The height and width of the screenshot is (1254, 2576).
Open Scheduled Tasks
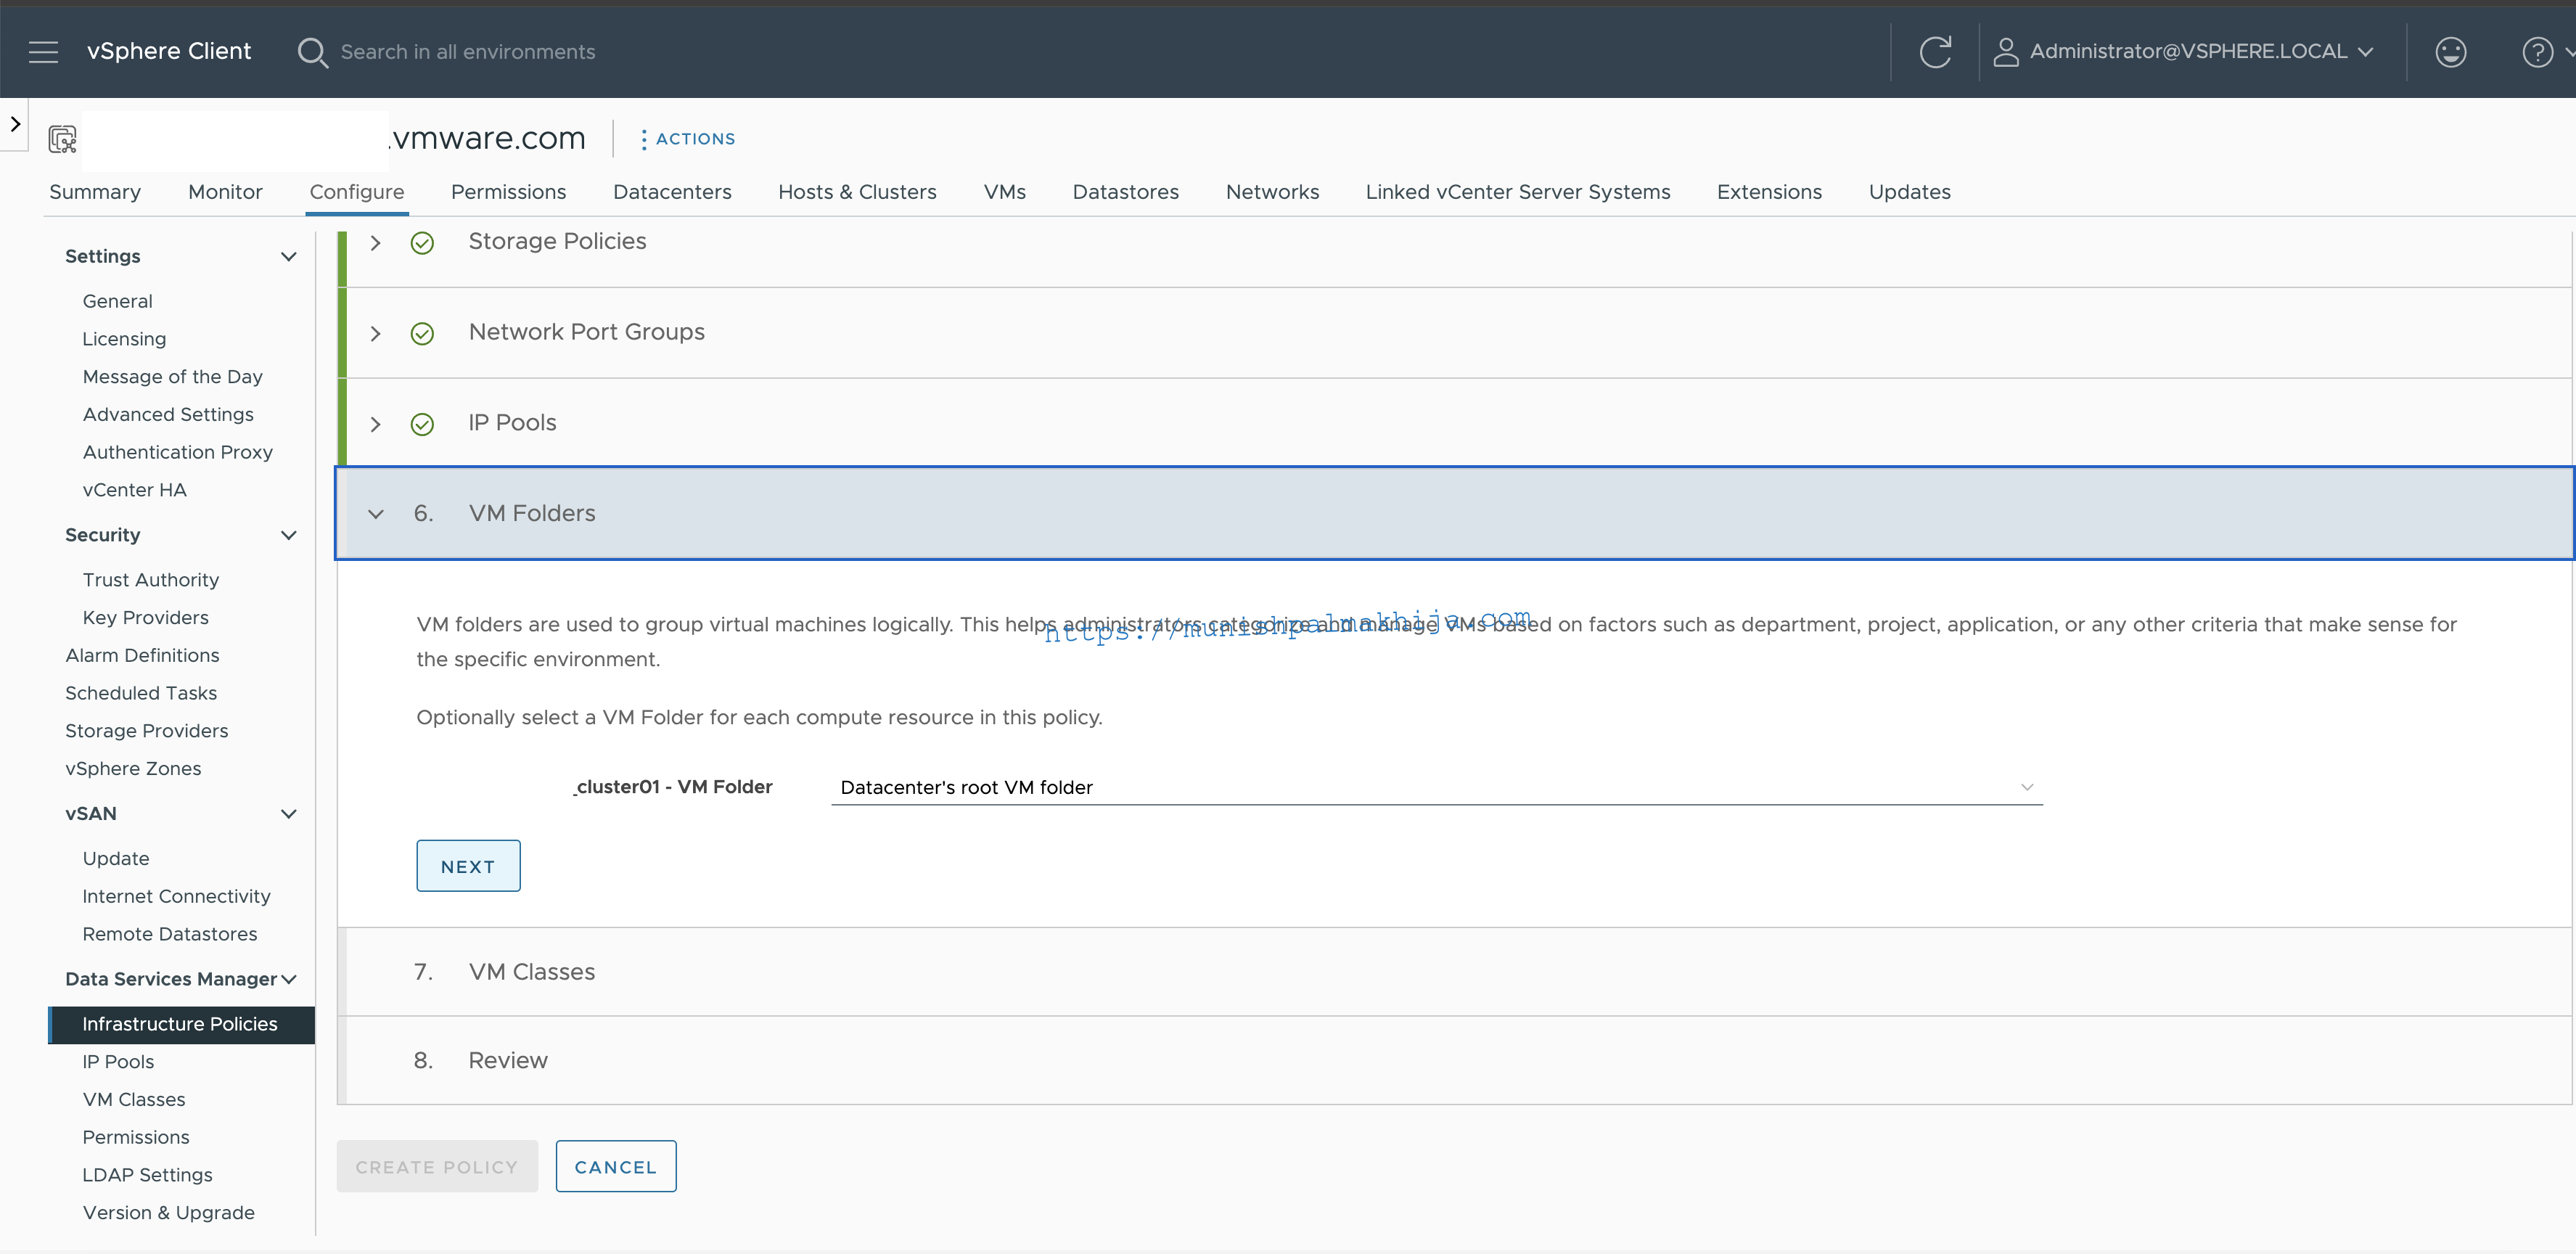click(141, 693)
